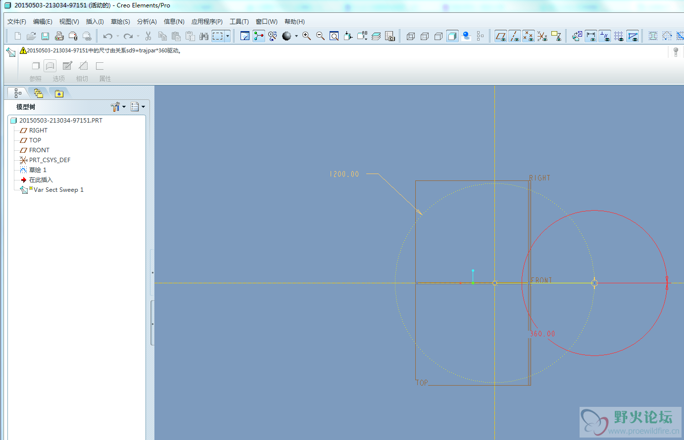684x440 pixels.
Task: Open Find with the binoculars icon
Action: point(203,36)
